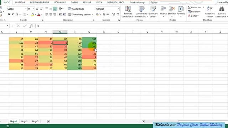Align text left

47,14
